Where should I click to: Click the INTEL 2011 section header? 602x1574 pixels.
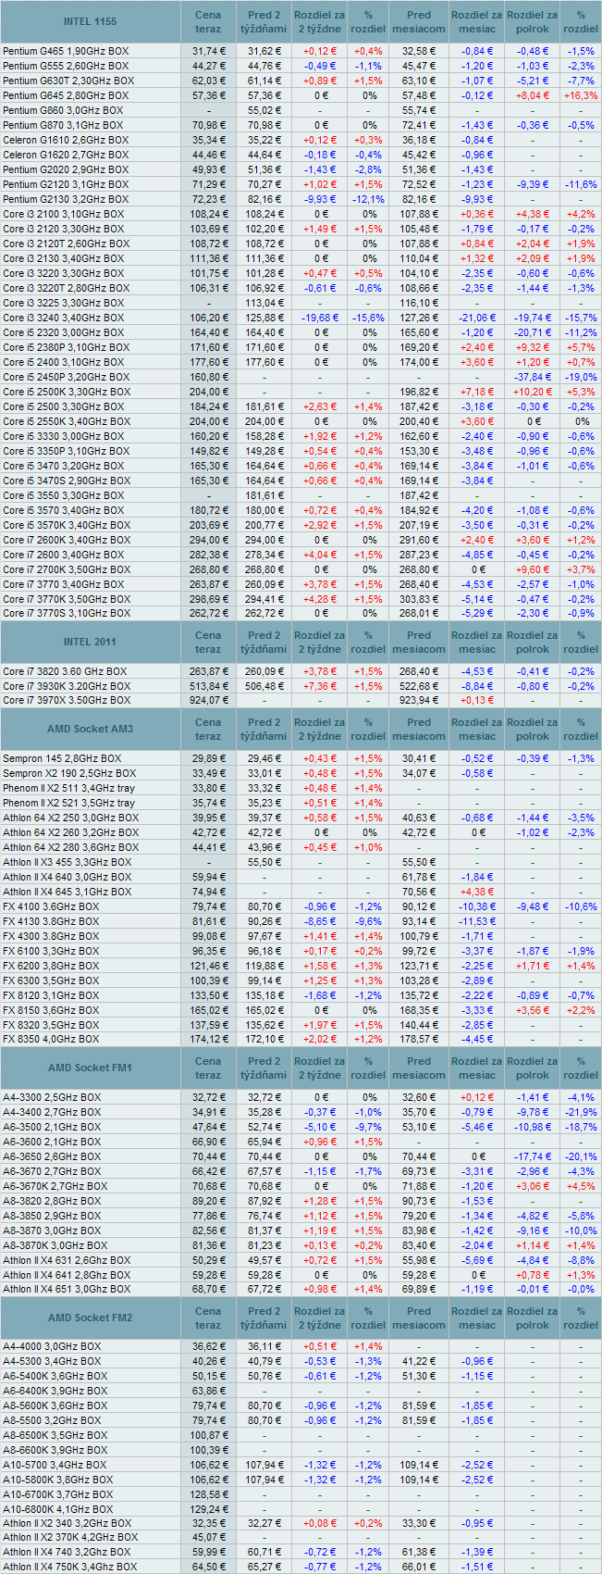91,642
